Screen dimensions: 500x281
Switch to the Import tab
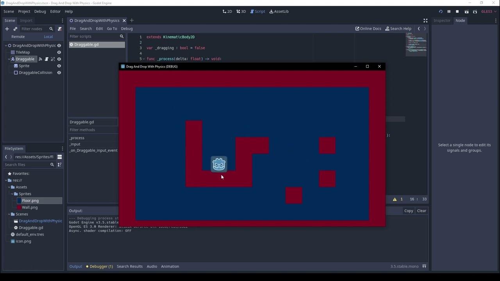pyautogui.click(x=26, y=21)
